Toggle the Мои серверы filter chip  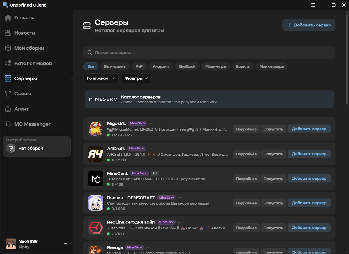click(272, 66)
